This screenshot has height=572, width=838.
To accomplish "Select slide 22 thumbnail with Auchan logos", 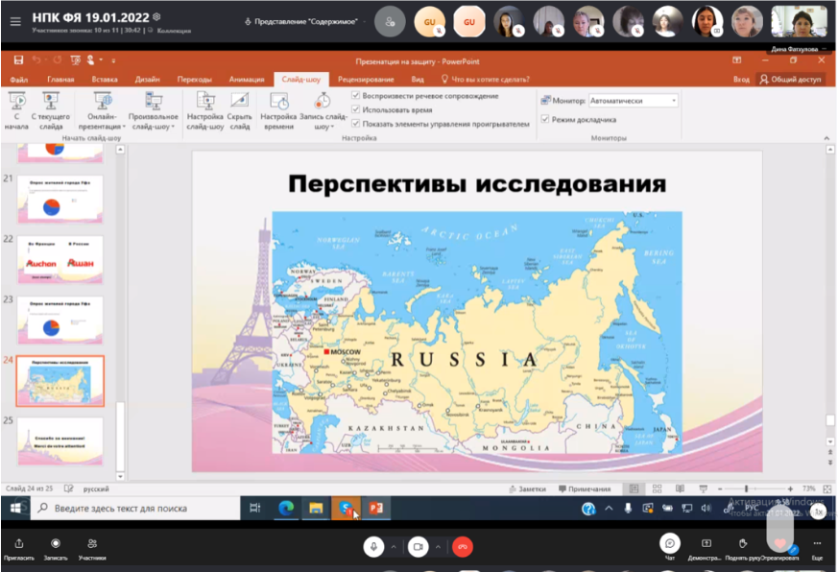I will (x=60, y=259).
